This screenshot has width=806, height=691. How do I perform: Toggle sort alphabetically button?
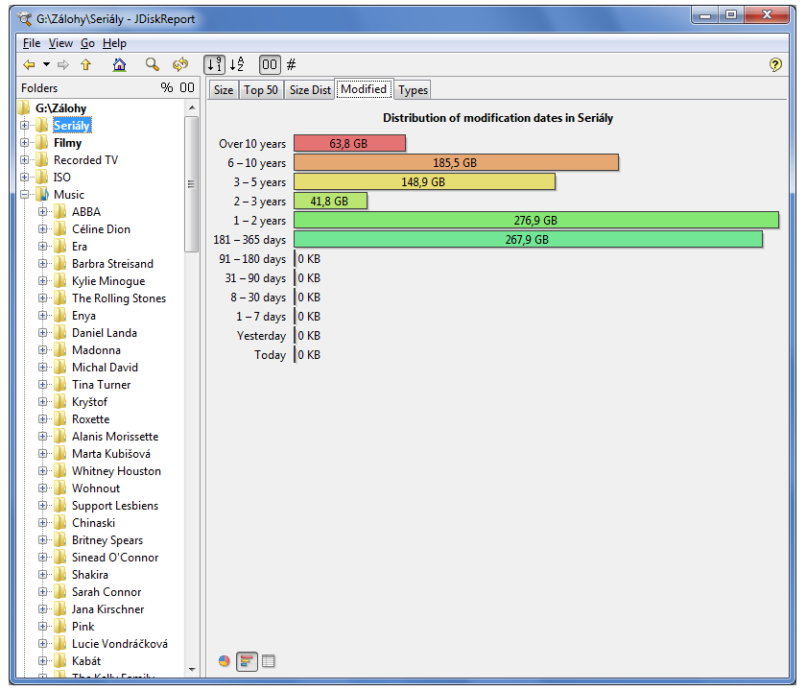[x=237, y=64]
